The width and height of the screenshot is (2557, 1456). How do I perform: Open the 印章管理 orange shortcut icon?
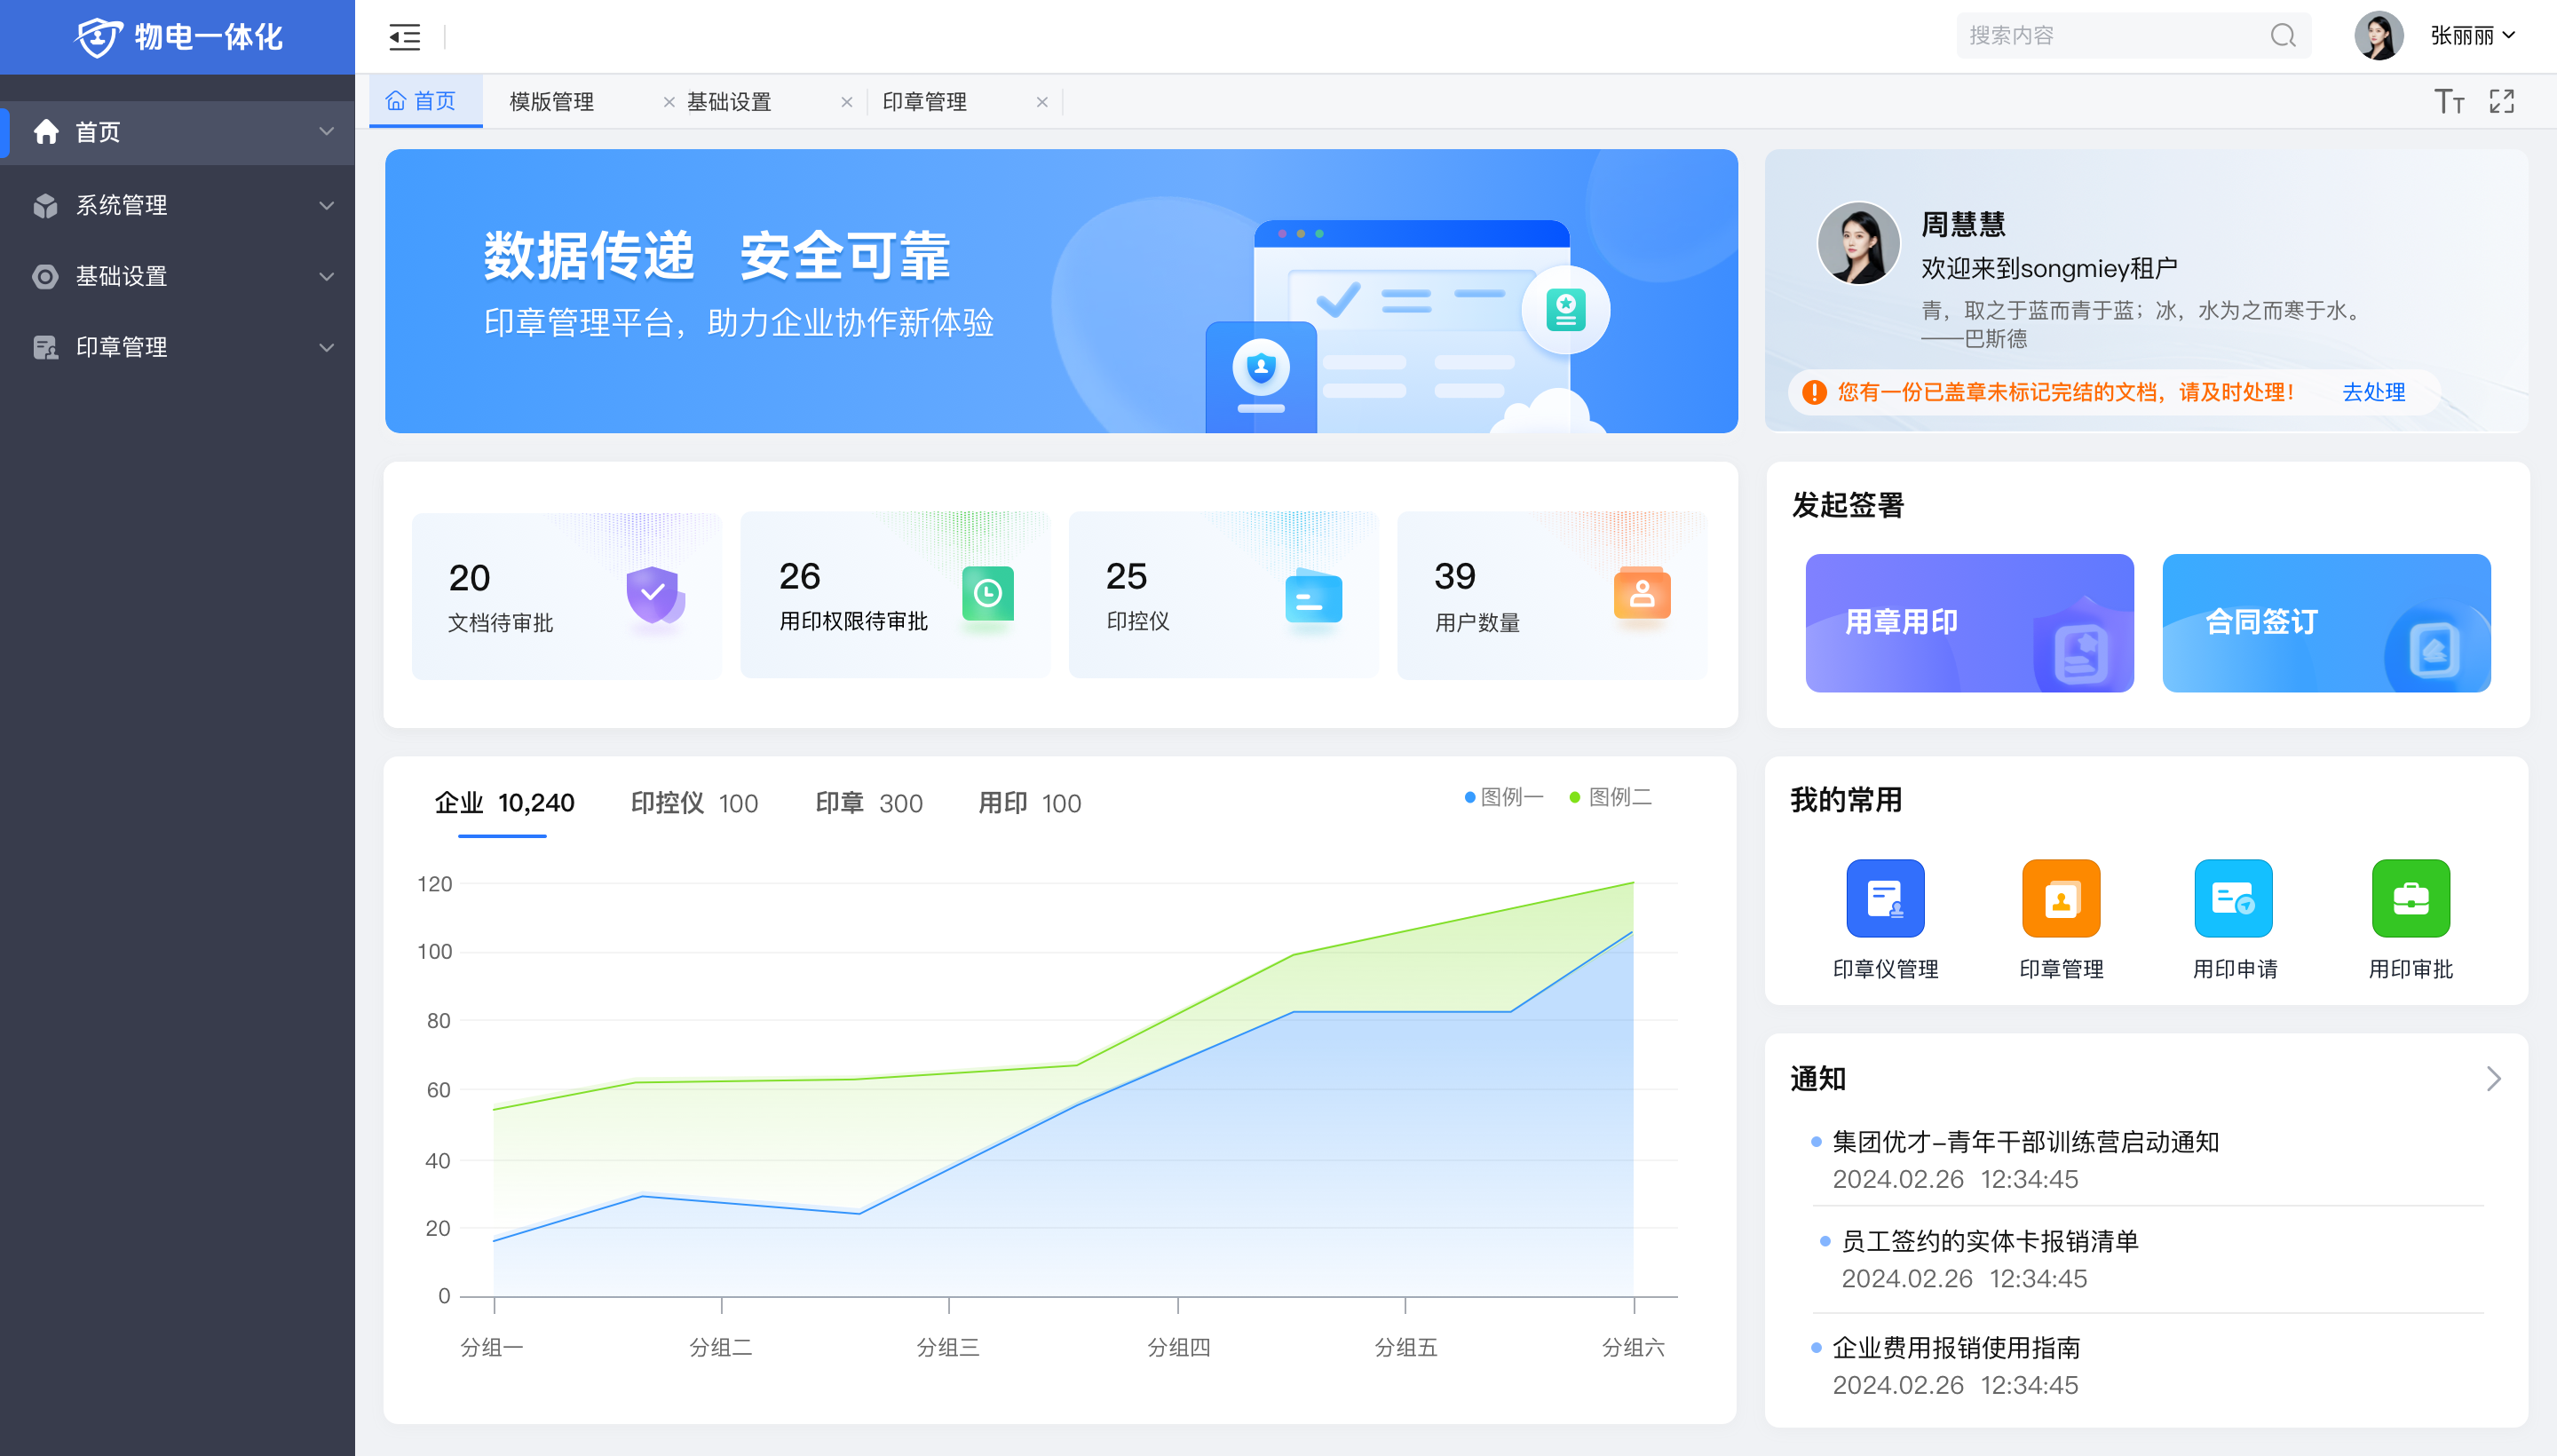tap(2061, 898)
